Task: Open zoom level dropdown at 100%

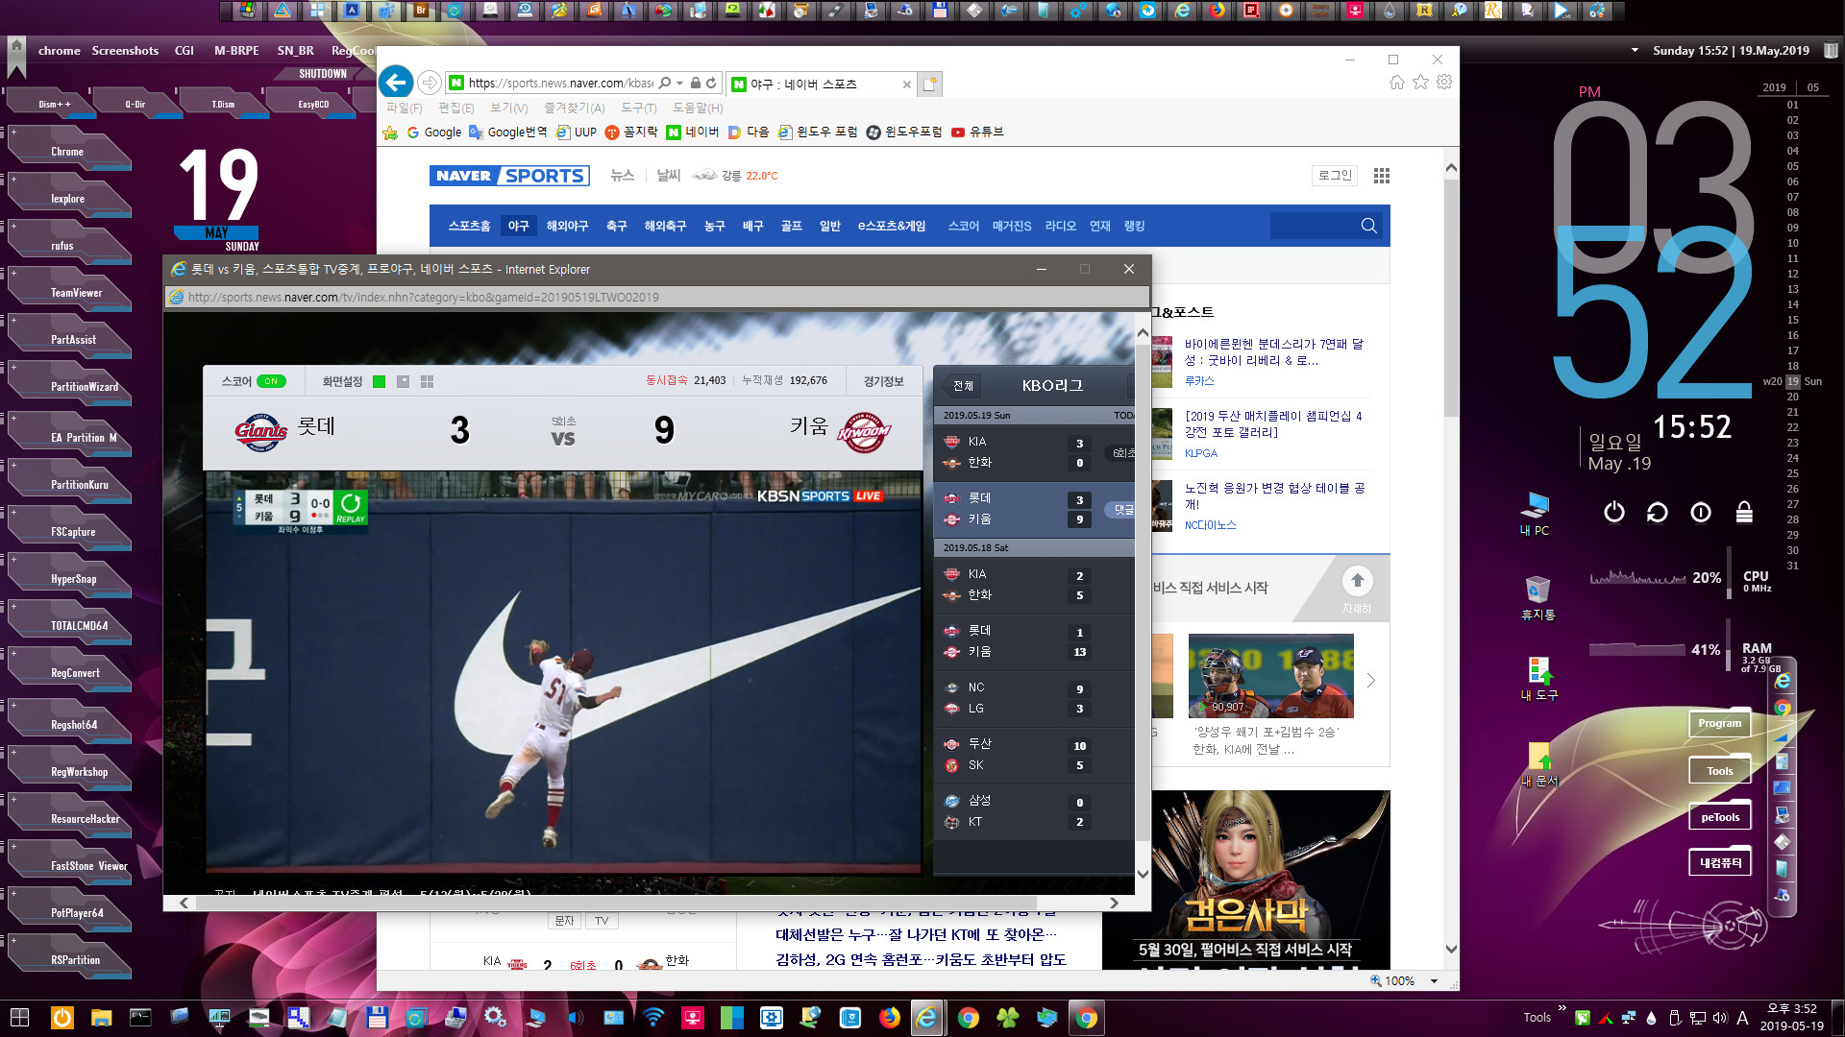Action: (x=1434, y=980)
